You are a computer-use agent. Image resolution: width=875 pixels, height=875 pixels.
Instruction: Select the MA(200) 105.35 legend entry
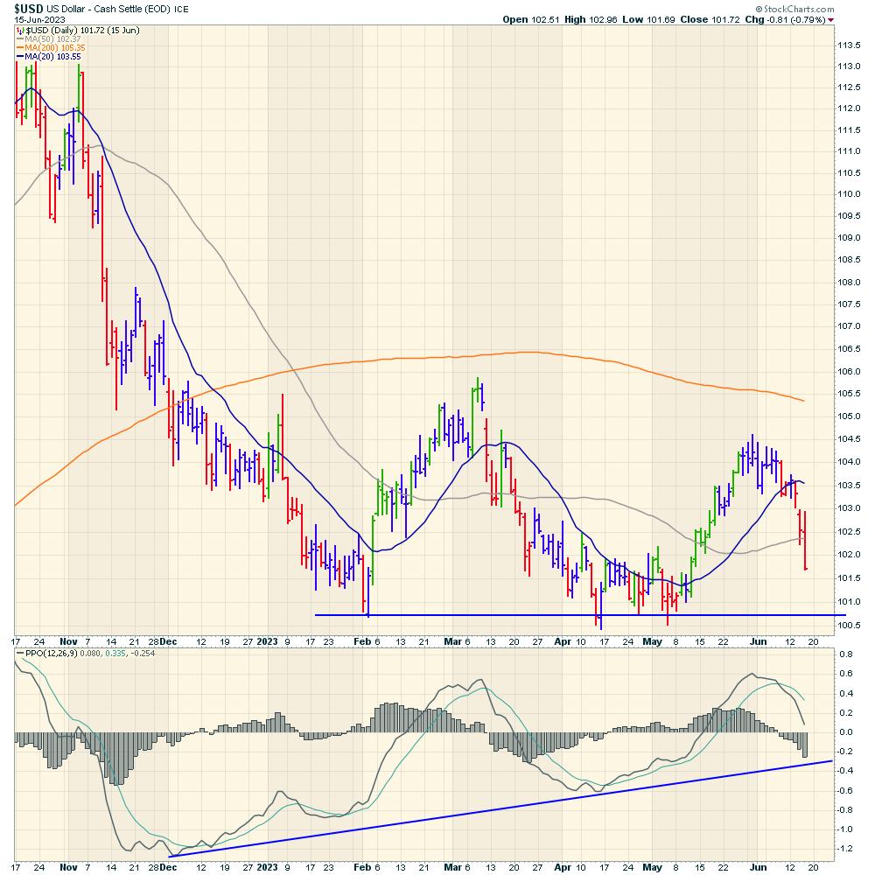[54, 49]
